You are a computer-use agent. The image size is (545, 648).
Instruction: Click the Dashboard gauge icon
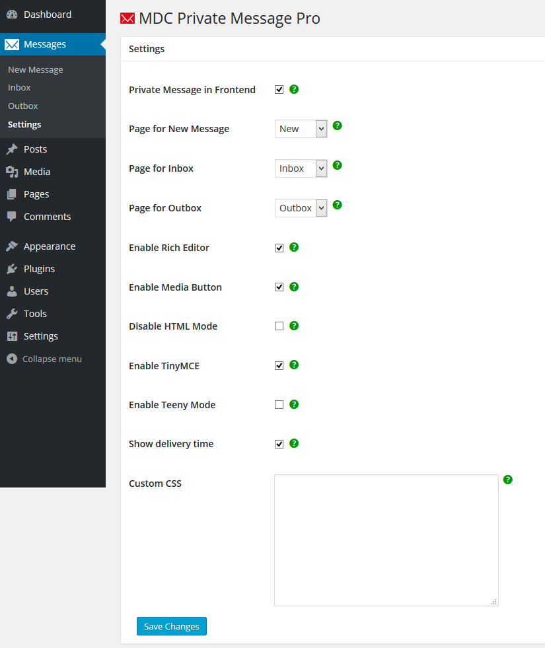click(12, 15)
